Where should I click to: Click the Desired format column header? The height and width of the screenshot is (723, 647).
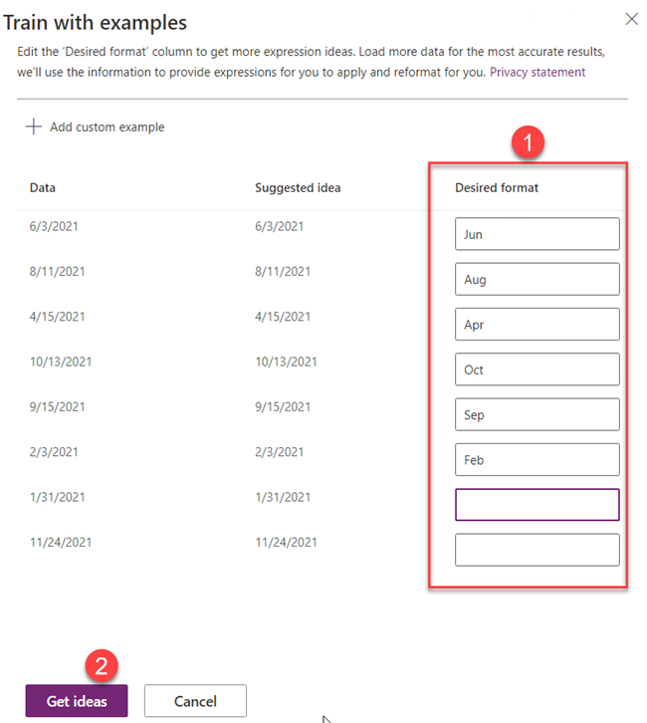pyautogui.click(x=497, y=187)
